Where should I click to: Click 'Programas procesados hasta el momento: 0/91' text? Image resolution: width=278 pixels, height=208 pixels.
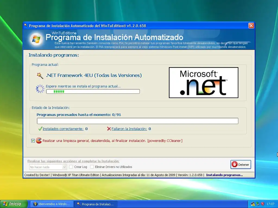click(79, 115)
